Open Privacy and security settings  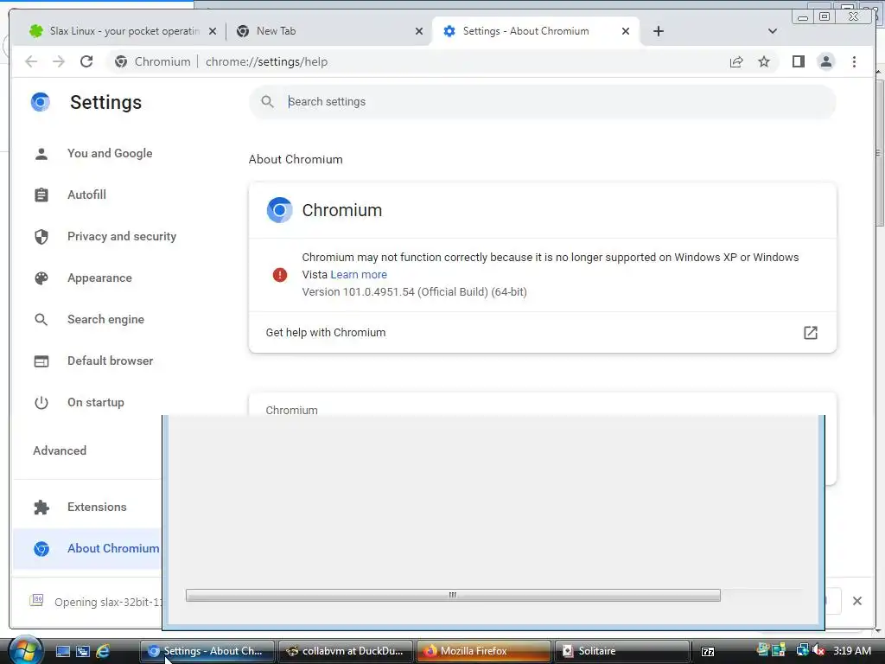click(x=121, y=237)
